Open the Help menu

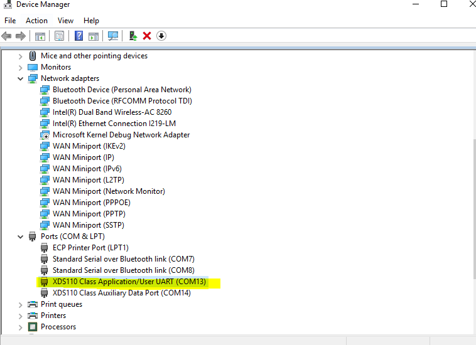(92, 21)
